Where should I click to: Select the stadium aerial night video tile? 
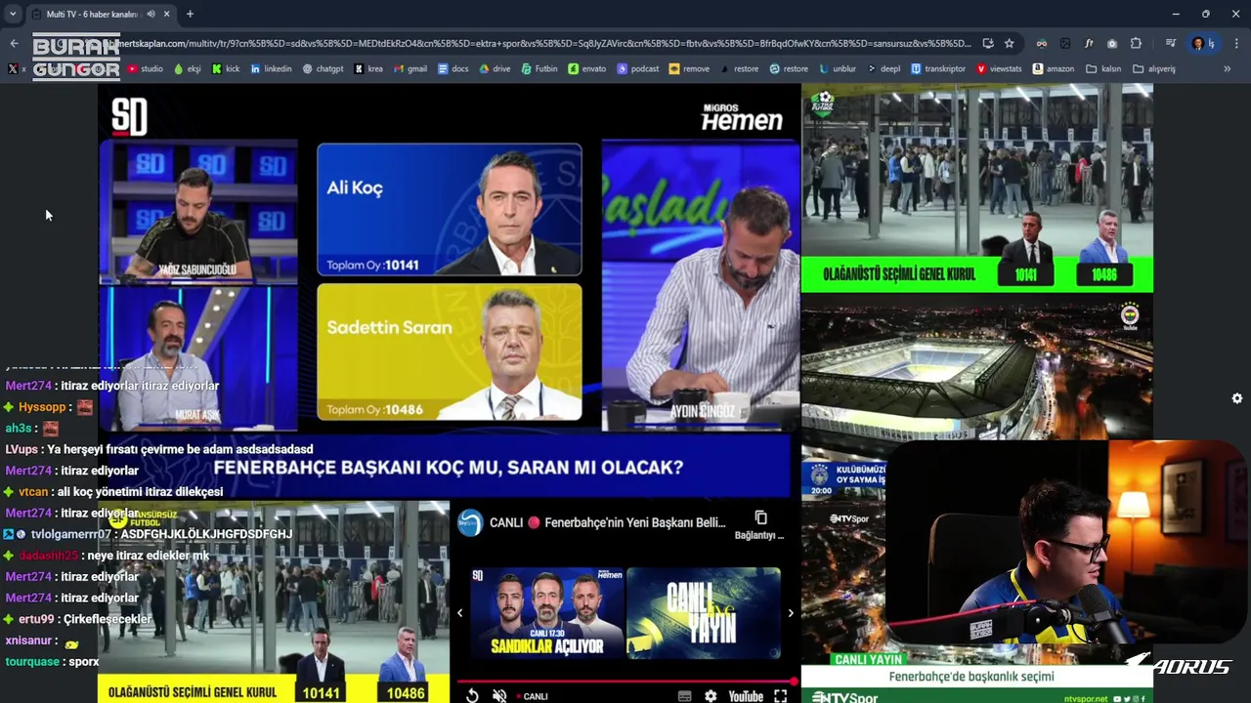tap(977, 368)
